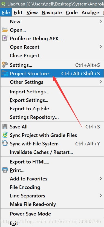Click the Profile or Debug APK icon
104x227 pixels.
(5, 38)
